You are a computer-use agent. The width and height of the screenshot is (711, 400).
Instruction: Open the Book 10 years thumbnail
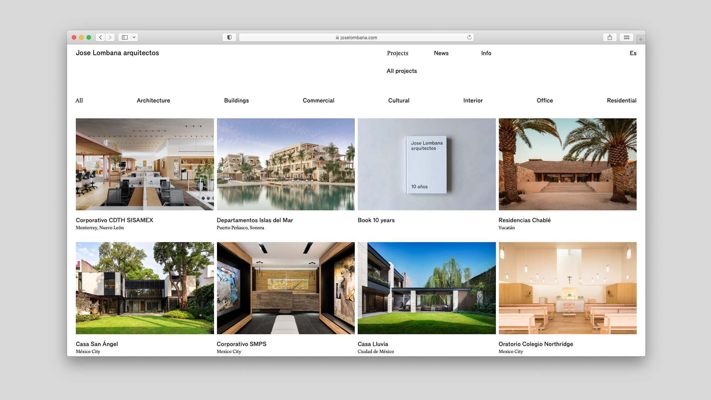(427, 164)
